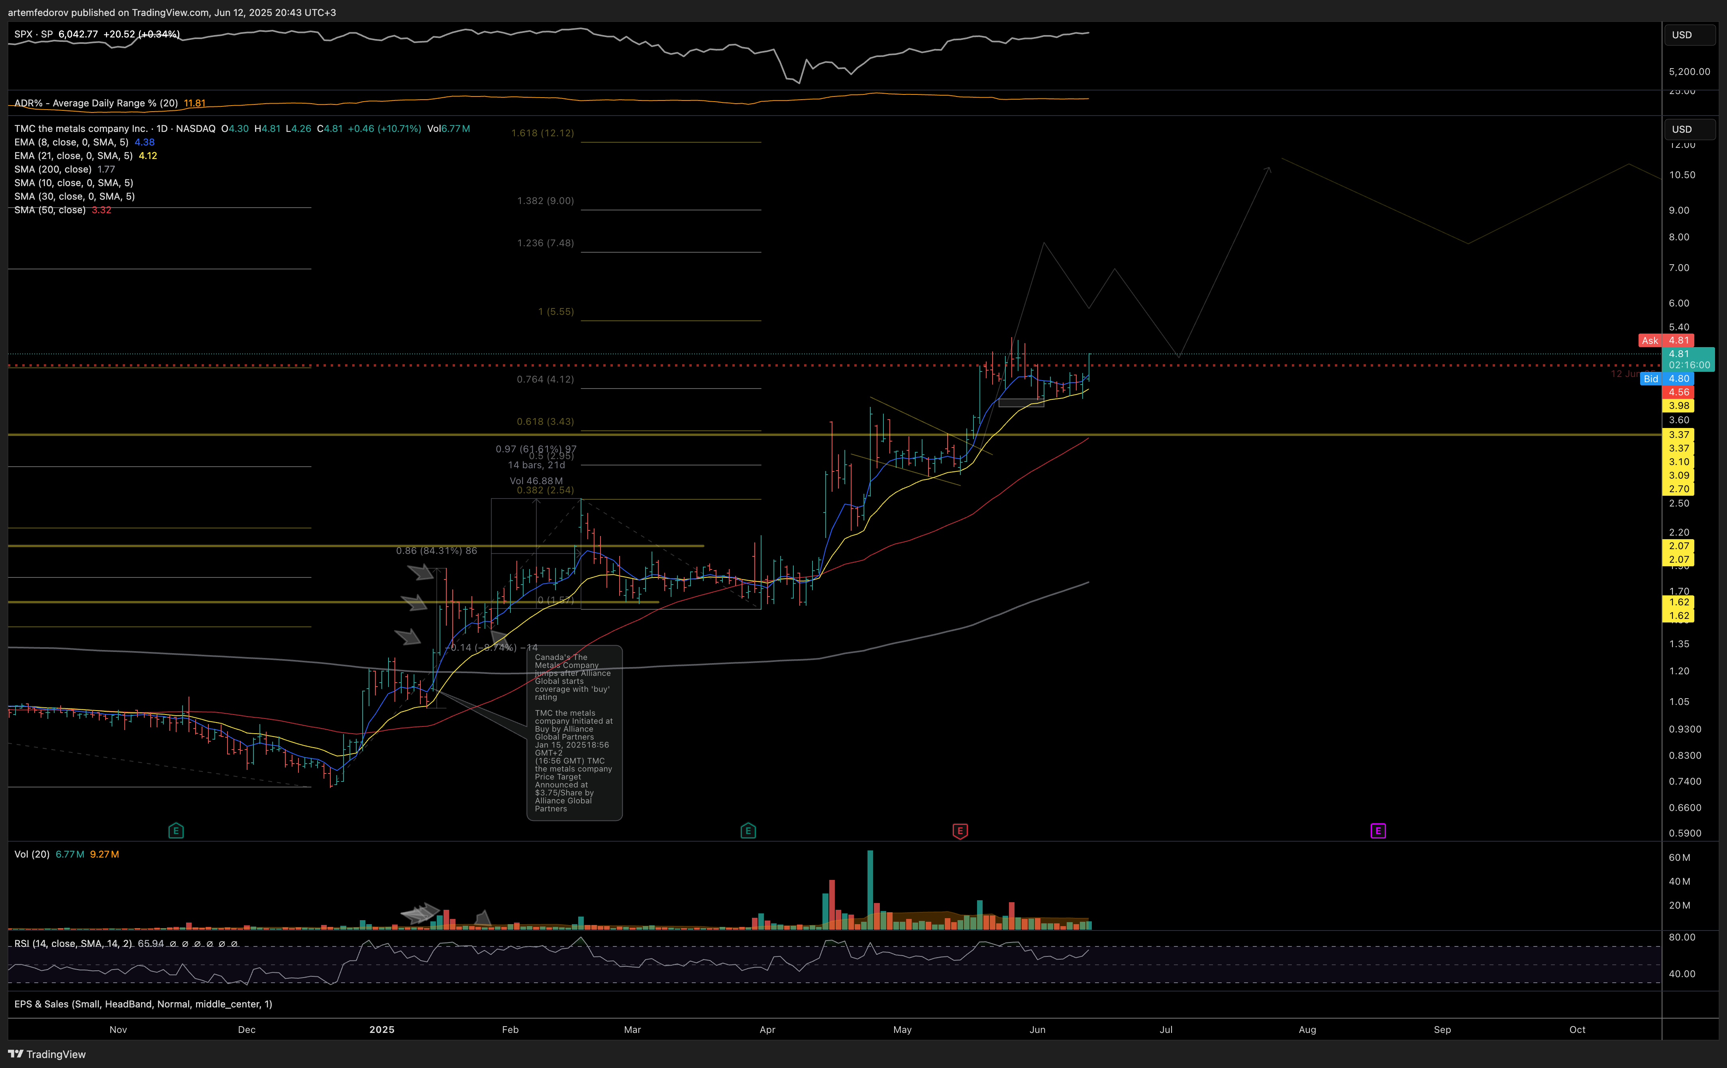
Task: Click the yellow 2.70 price axis label
Action: [1678, 489]
